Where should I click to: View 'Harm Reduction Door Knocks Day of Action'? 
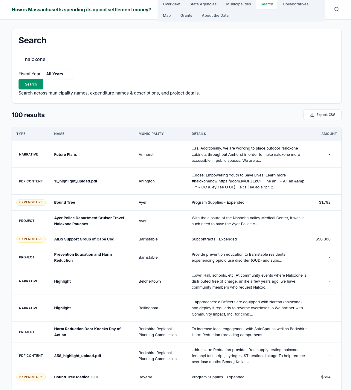(x=87, y=332)
